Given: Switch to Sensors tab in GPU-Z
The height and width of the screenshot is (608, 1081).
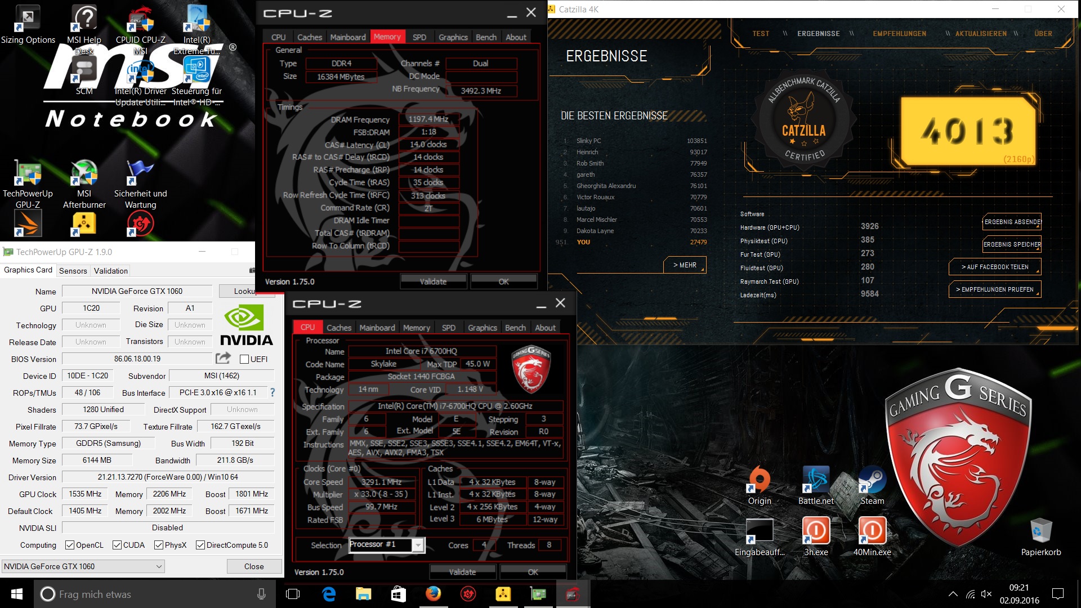Looking at the screenshot, I should tap(73, 271).
